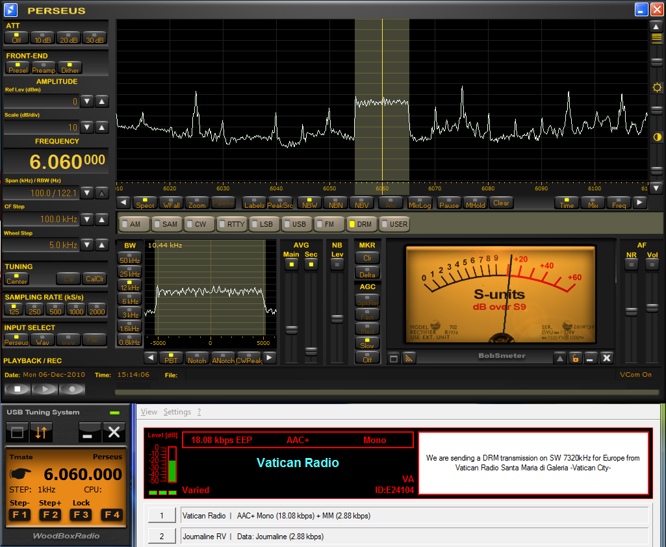Increase the CF Step with up arrow
The width and height of the screenshot is (666, 547).
[x=102, y=220]
